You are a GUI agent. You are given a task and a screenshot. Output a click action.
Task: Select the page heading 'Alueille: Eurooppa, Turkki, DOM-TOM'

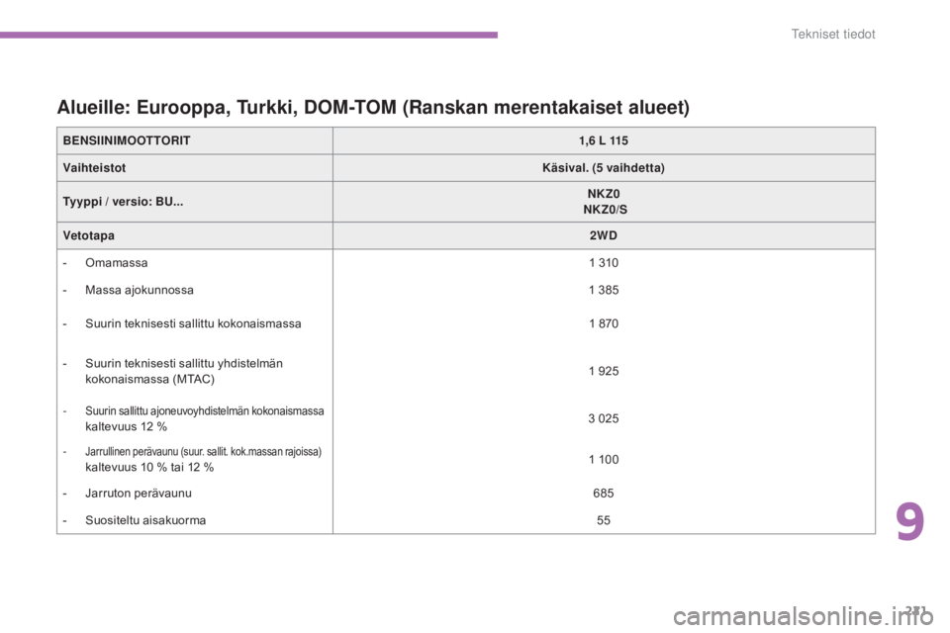coord(373,107)
